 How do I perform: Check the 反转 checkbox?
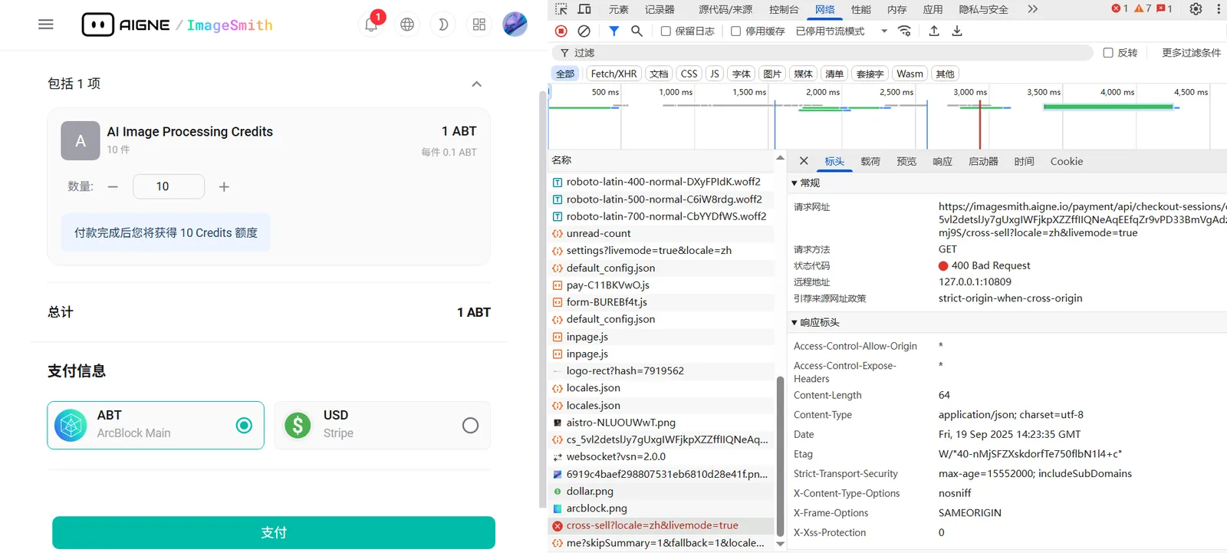click(1108, 53)
